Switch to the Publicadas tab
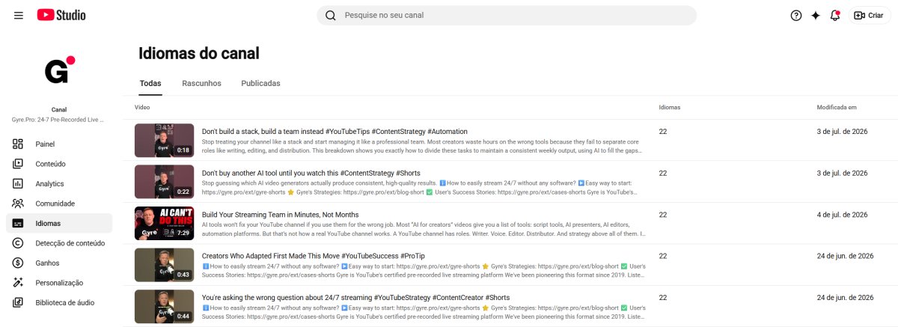The image size is (898, 327). (260, 83)
